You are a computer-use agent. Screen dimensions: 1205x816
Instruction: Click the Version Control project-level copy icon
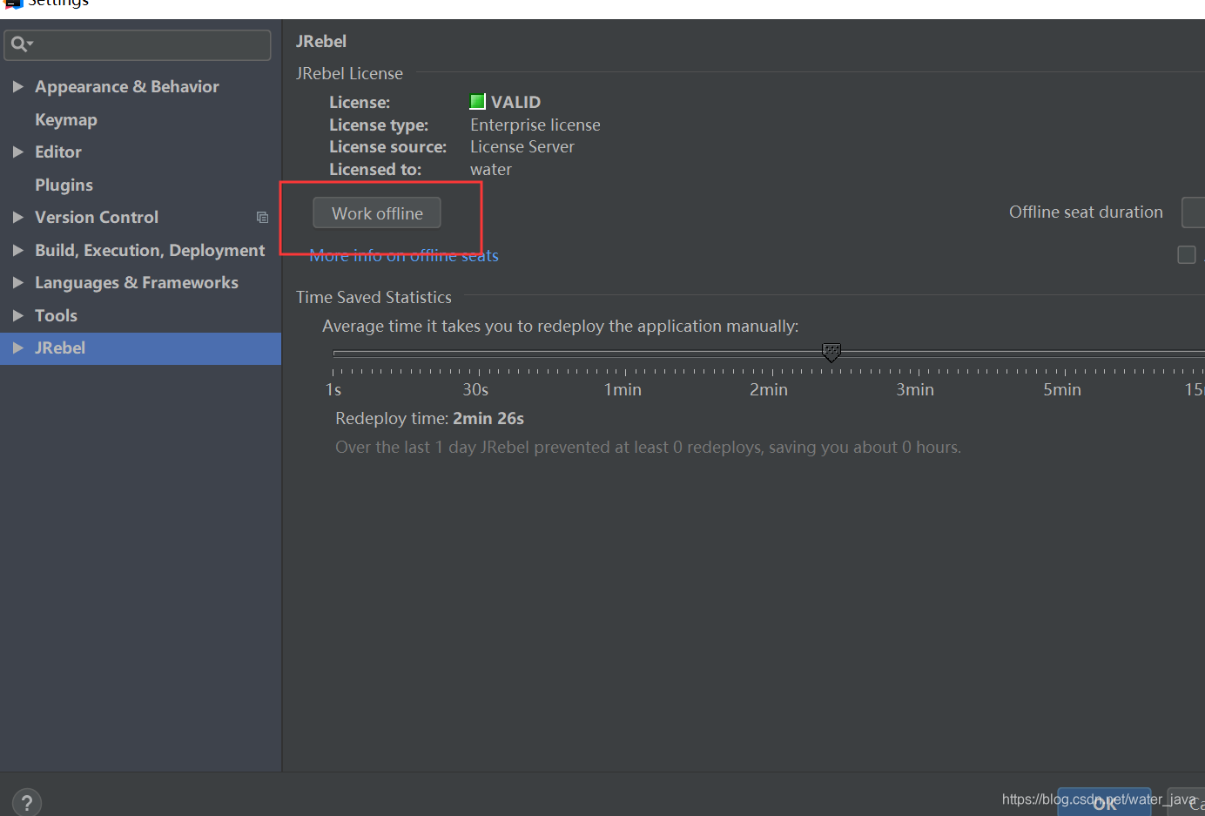tap(262, 218)
